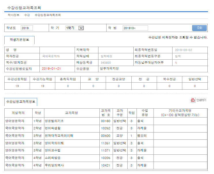Click 수강신청교과목조회 breadcrumb item
214x174 pixels.
coord(48,15)
